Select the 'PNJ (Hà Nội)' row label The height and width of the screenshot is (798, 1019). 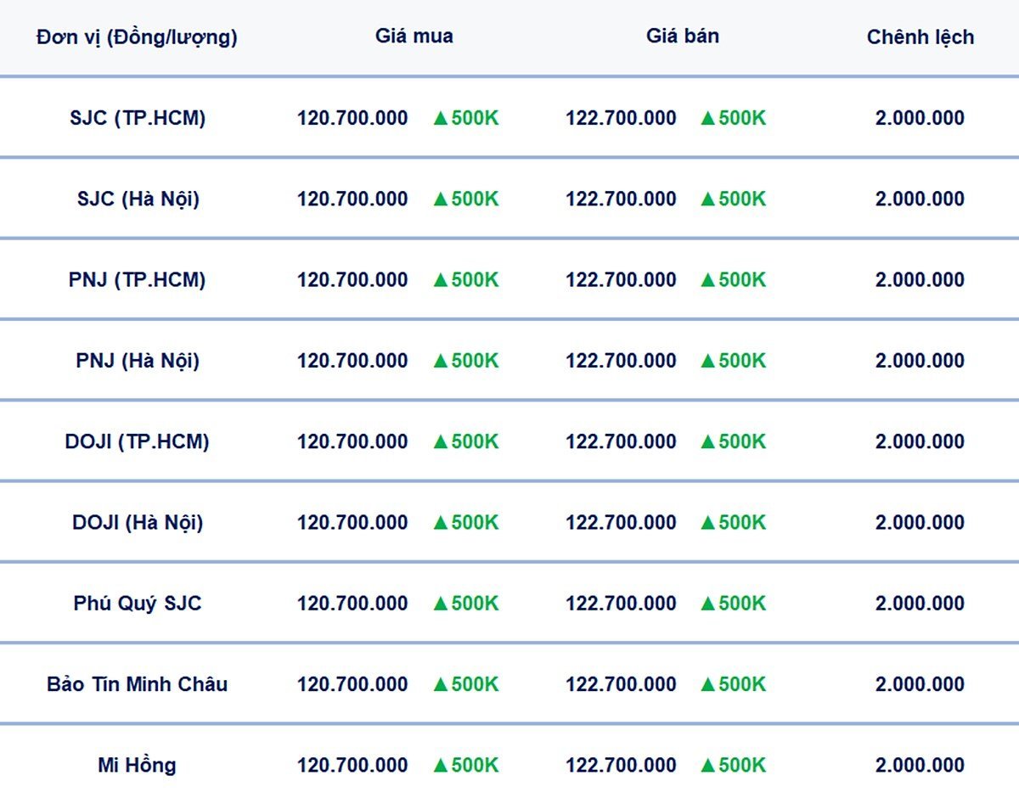click(138, 361)
